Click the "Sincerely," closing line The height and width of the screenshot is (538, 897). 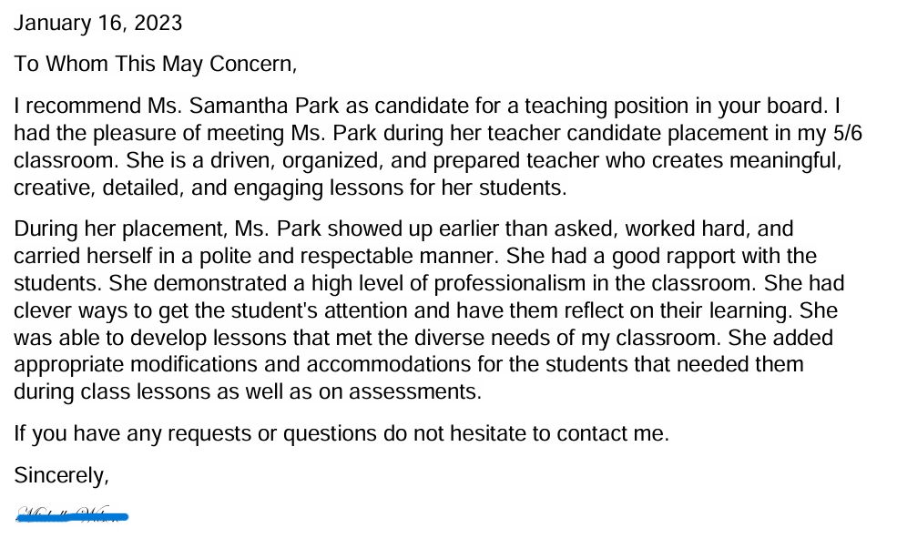click(61, 476)
